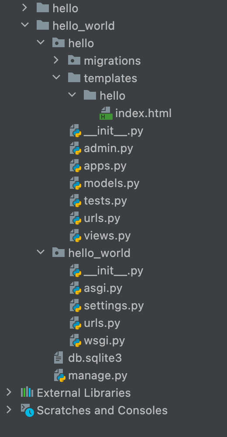Click the document icon of db.sqlite3

(58, 358)
